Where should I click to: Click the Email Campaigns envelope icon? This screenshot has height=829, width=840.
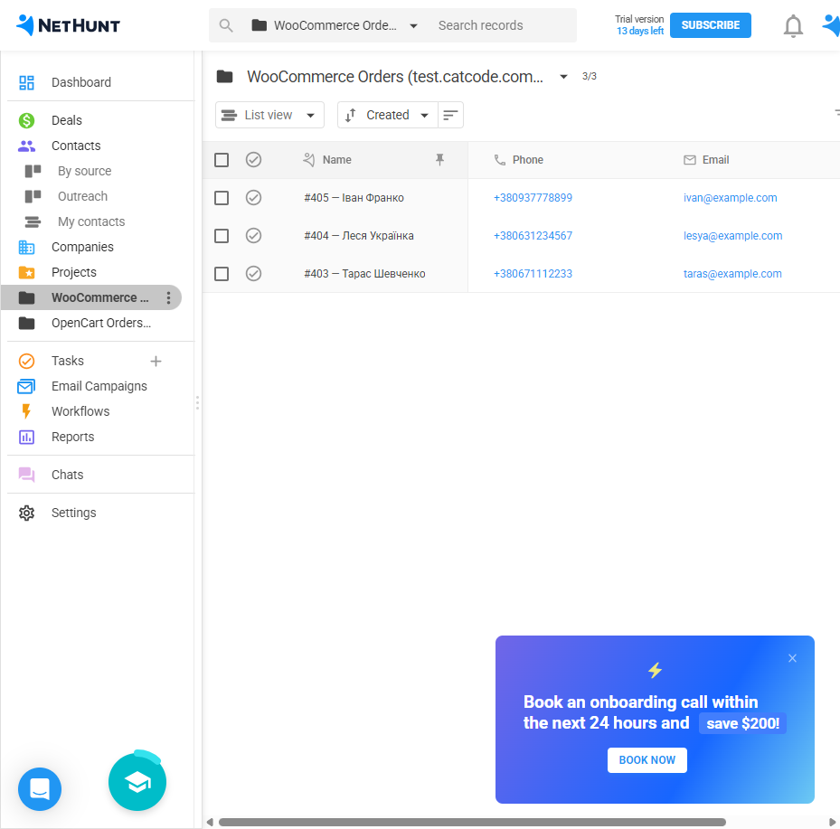click(26, 386)
